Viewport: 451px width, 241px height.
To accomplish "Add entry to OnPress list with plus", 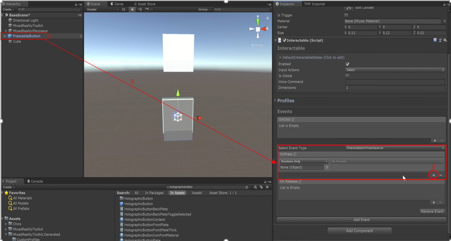I will (x=434, y=175).
